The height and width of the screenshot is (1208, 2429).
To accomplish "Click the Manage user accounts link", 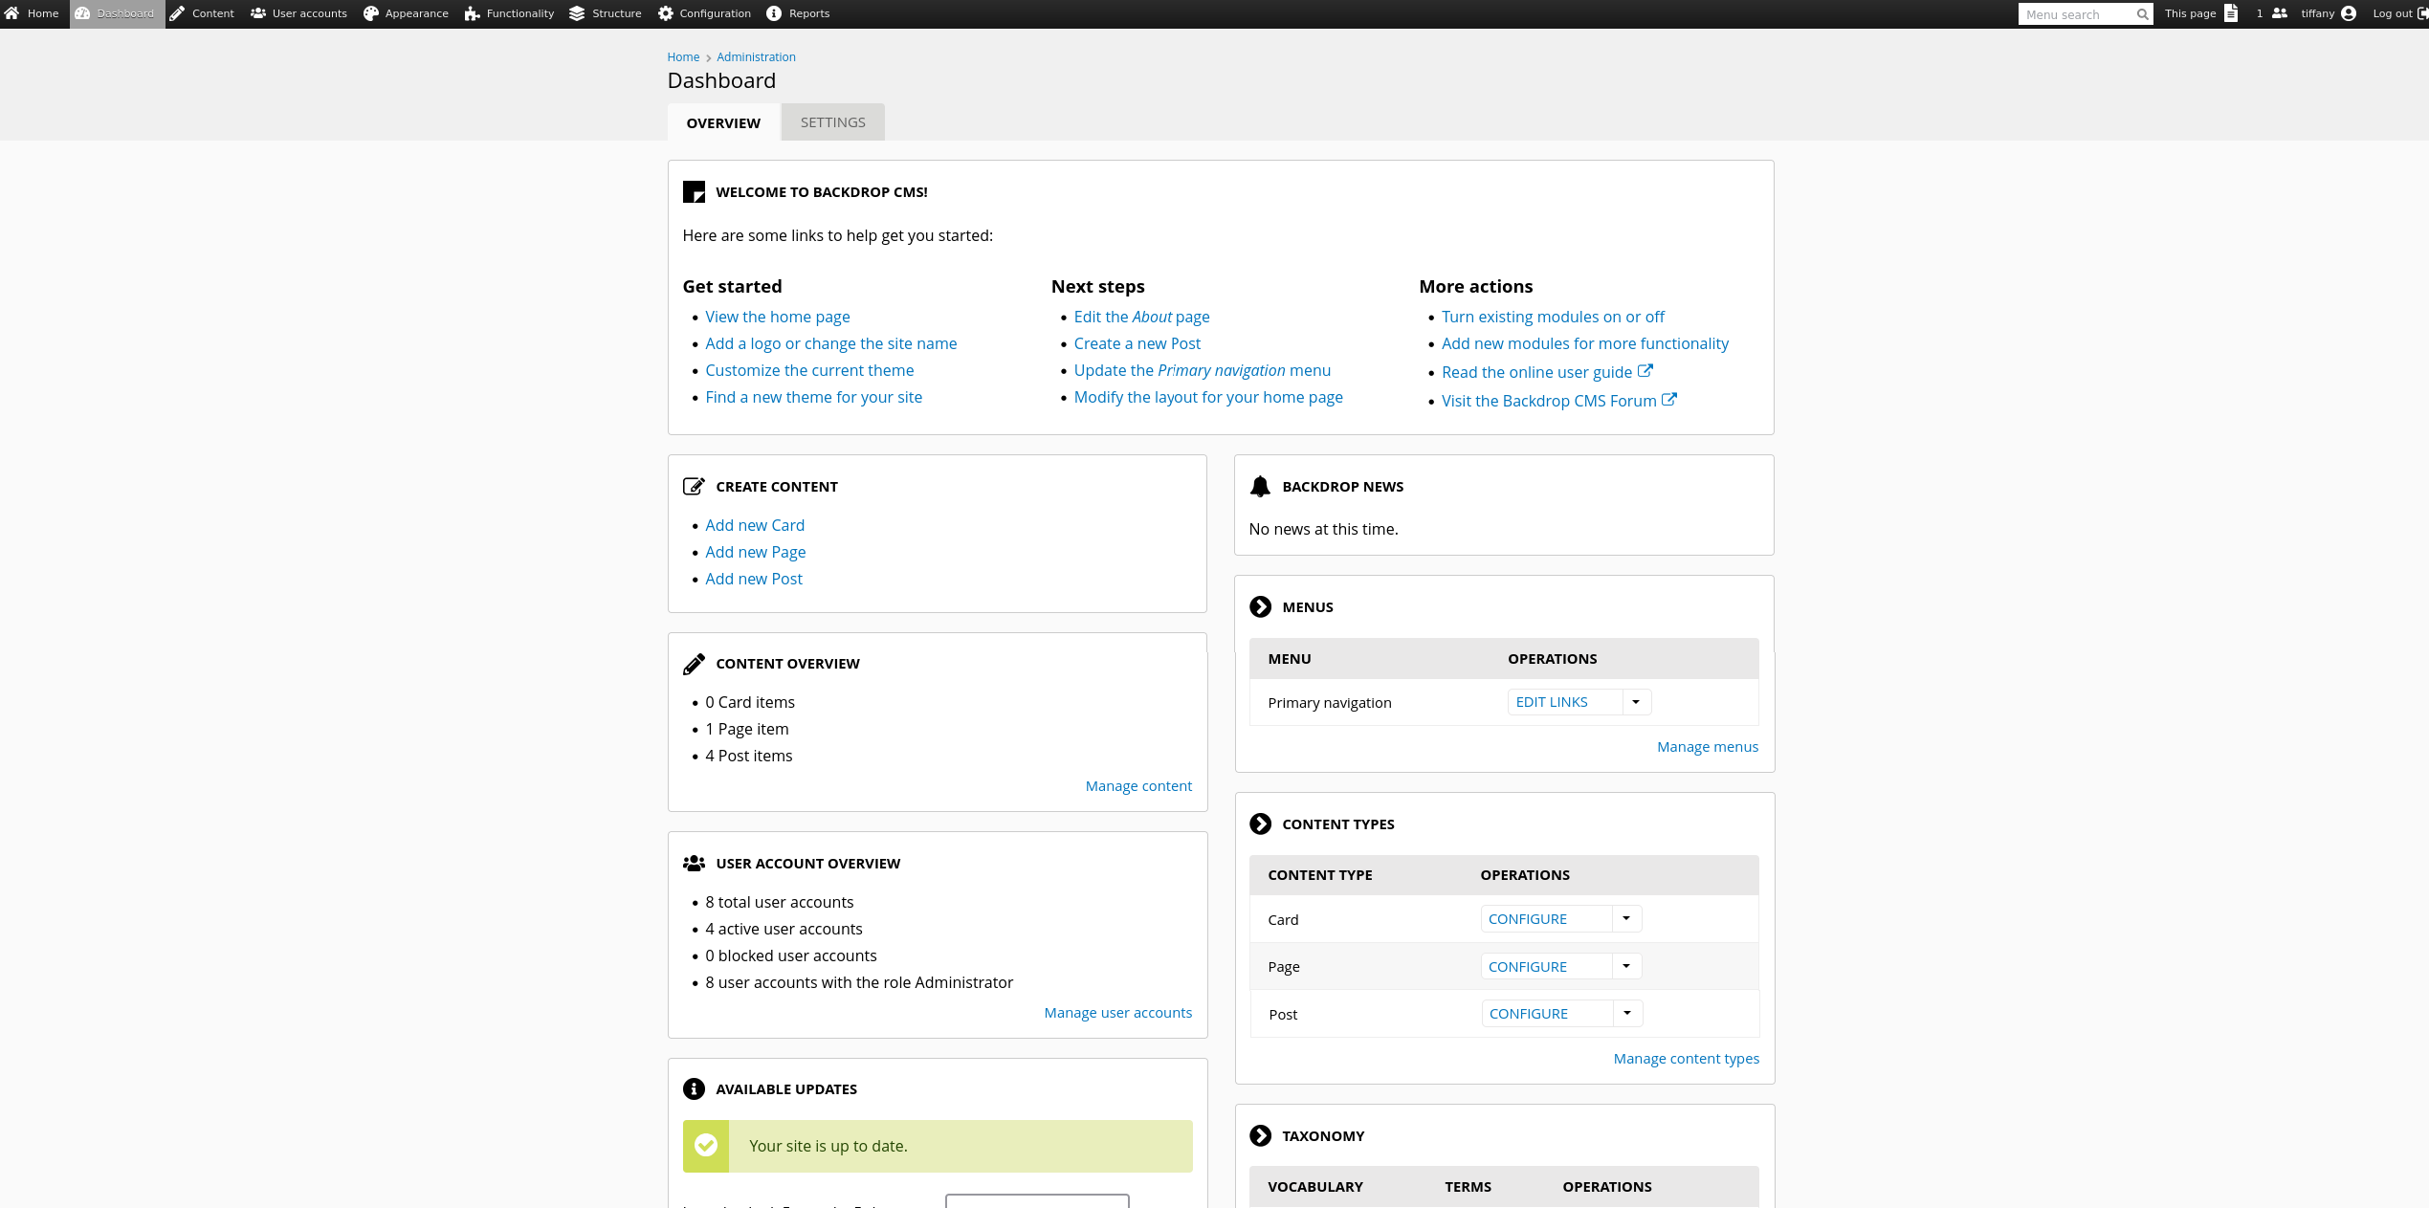I will [x=1117, y=1013].
